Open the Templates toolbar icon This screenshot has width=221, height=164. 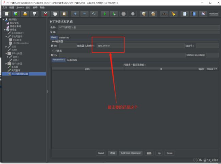16,14
